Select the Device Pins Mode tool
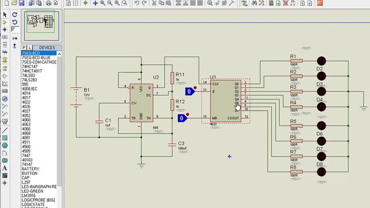The width and height of the screenshot is (370, 208). [5, 76]
